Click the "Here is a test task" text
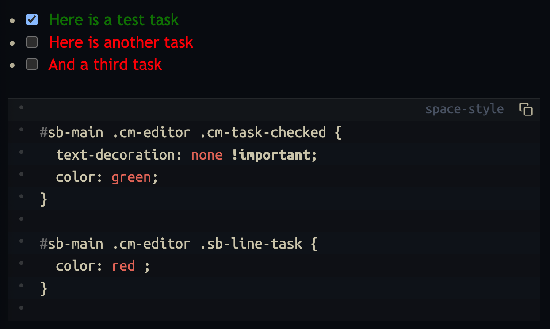Image resolution: width=550 pixels, height=329 pixels. [x=114, y=20]
